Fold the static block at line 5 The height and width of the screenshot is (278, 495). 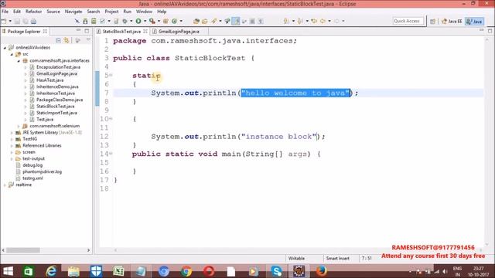point(111,76)
